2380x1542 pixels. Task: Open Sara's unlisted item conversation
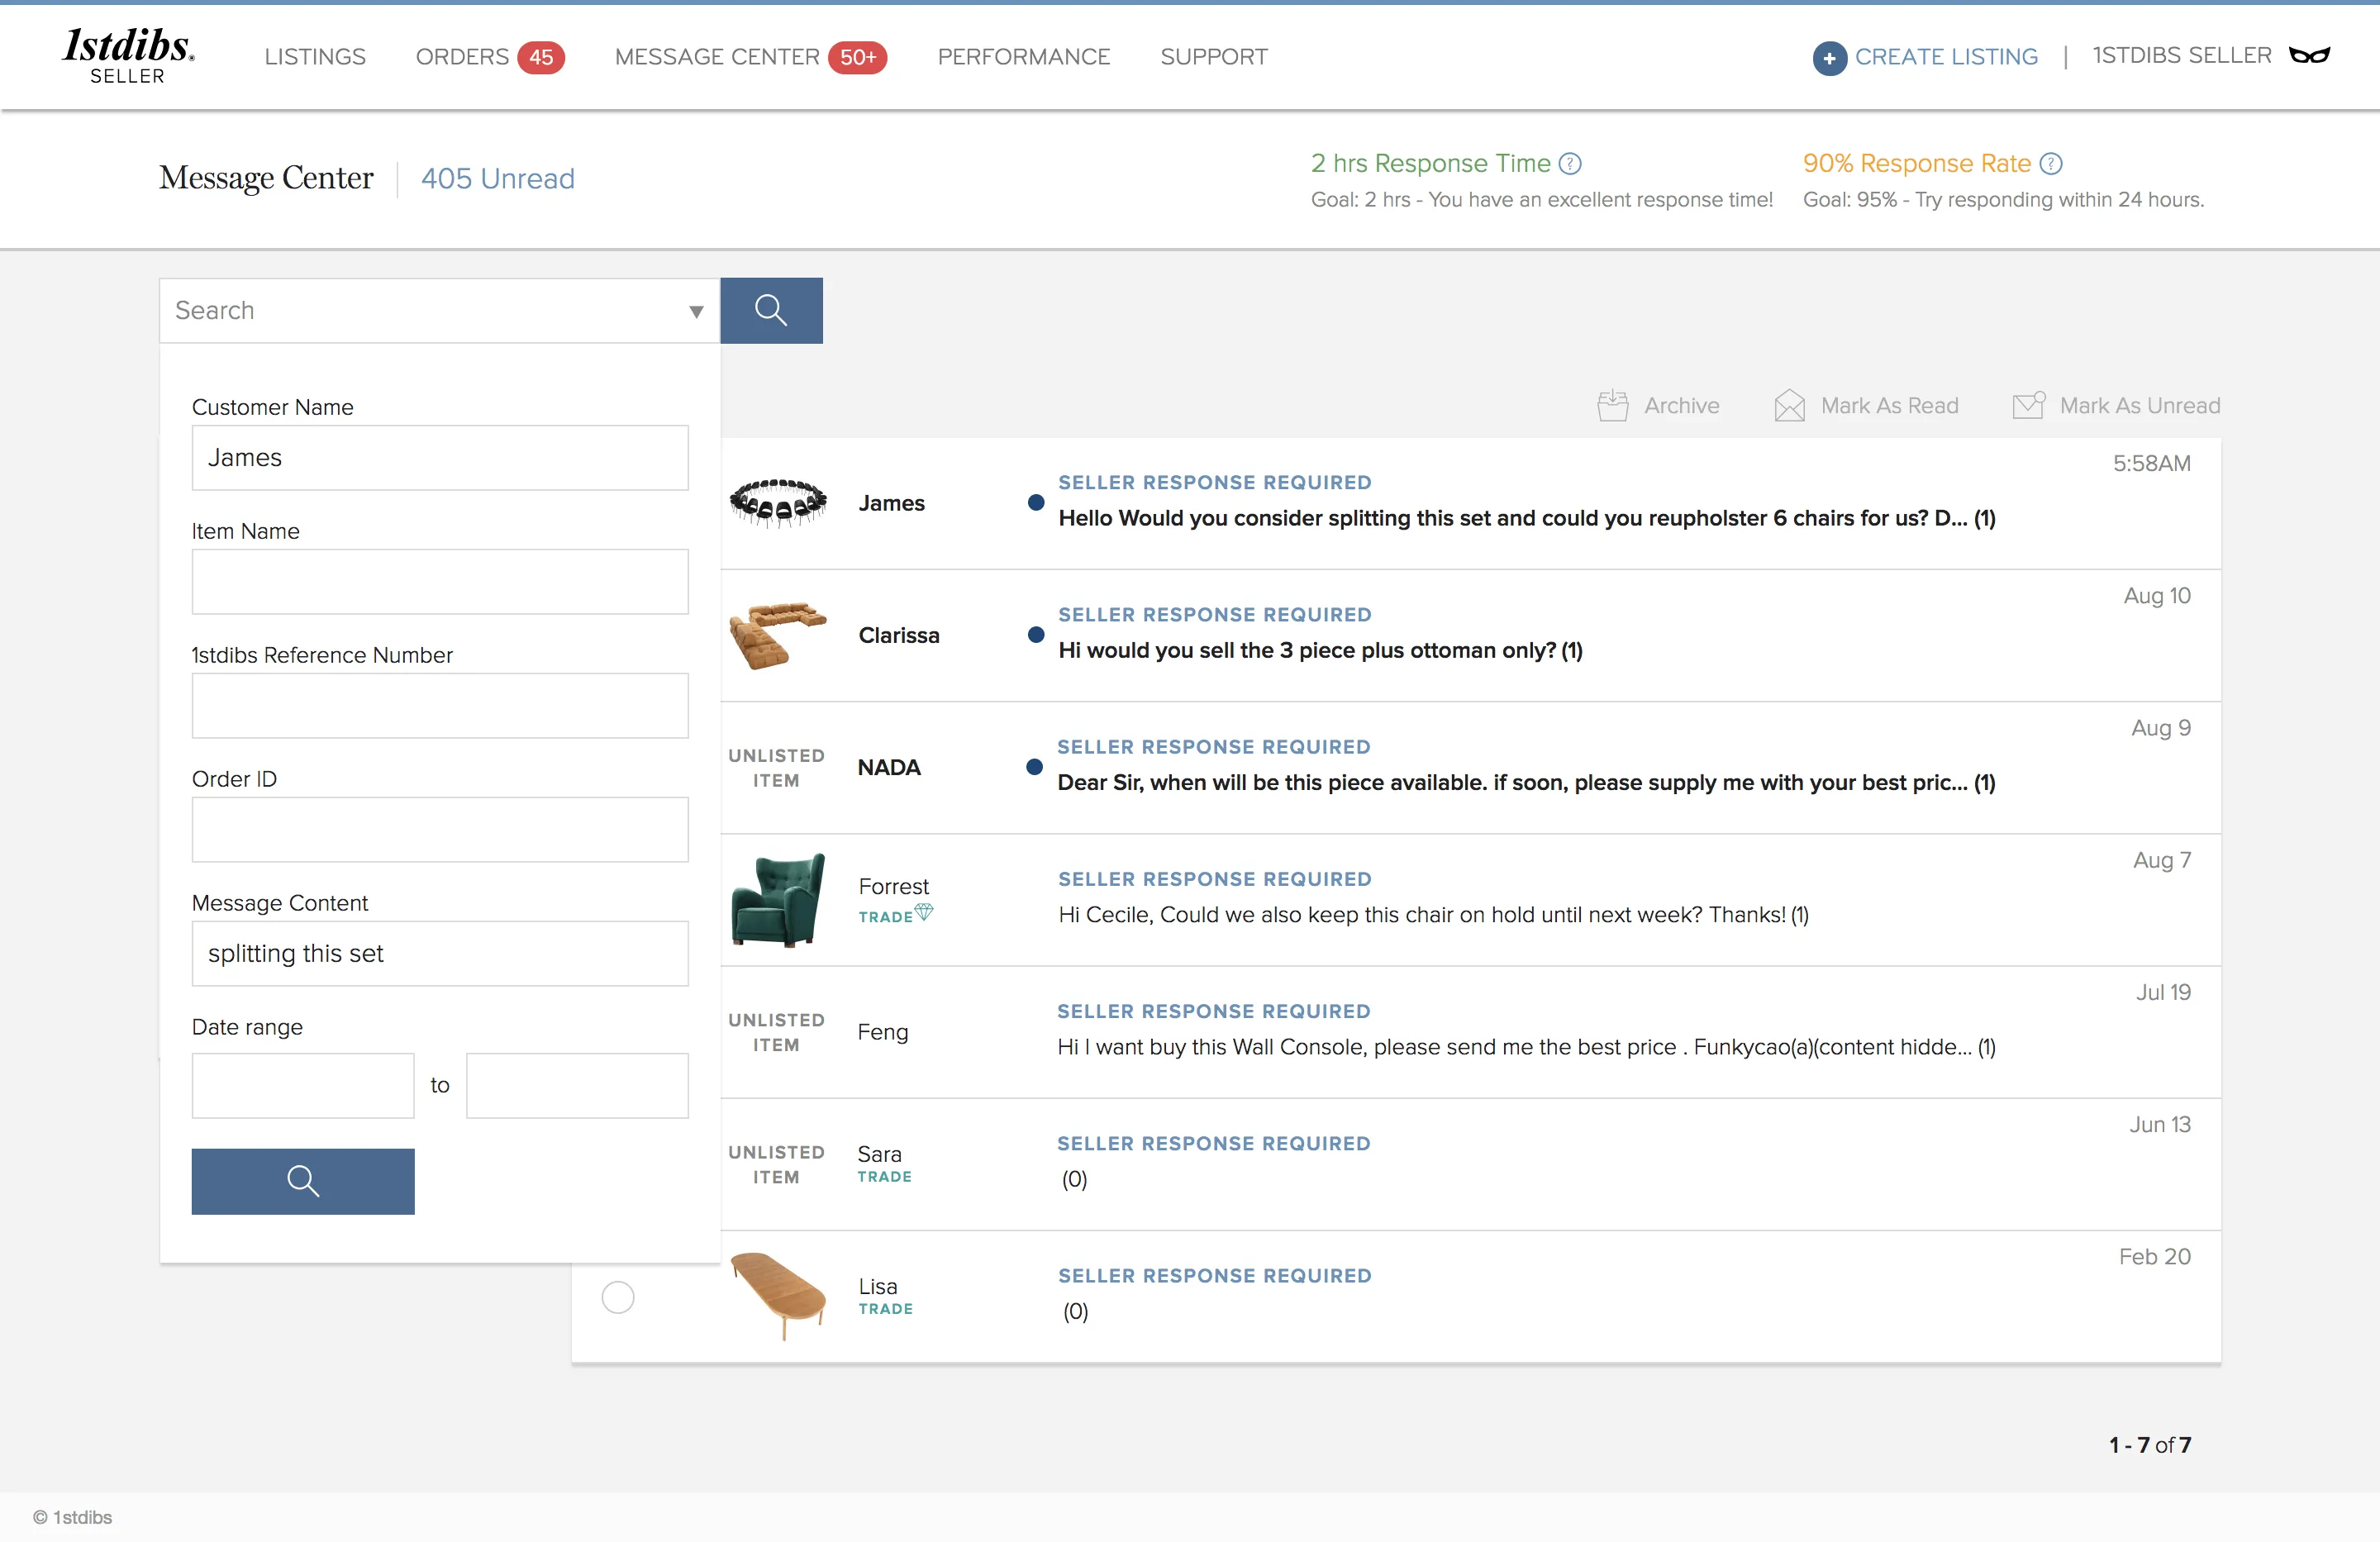tap(1470, 1164)
